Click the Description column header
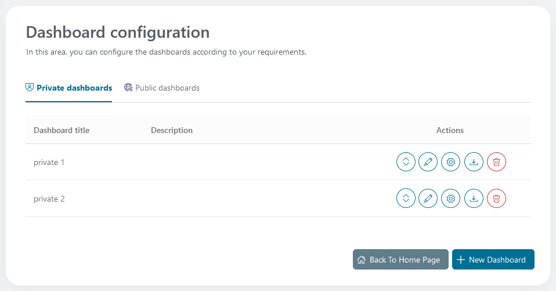The height and width of the screenshot is (291, 556). [x=171, y=130]
